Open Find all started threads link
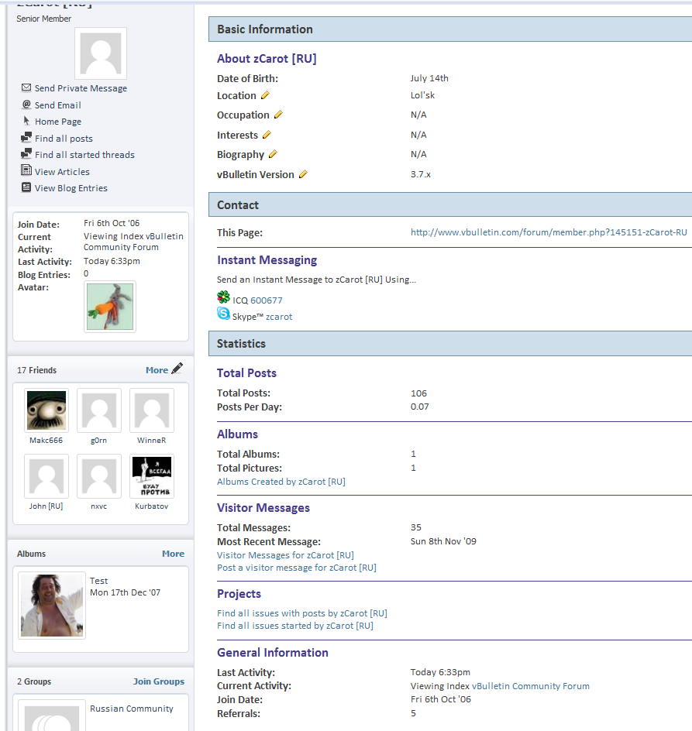Screen dimensions: 692x731 [84, 155]
